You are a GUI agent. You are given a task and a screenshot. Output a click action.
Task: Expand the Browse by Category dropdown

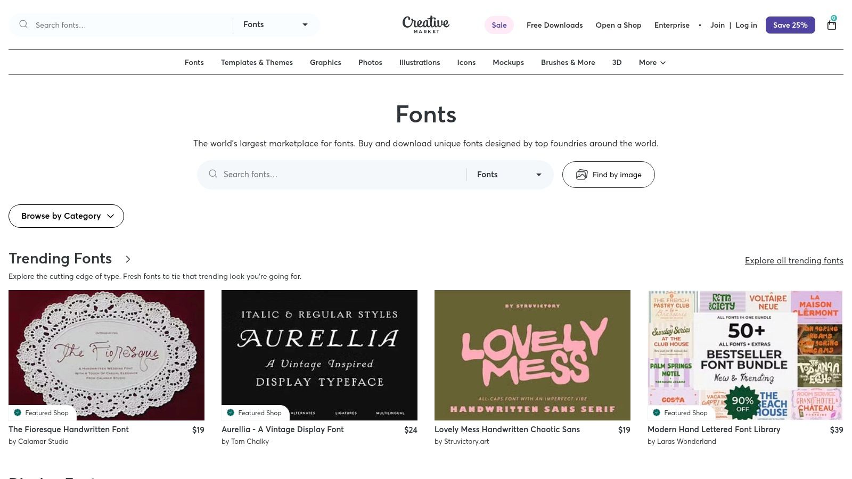[67, 216]
